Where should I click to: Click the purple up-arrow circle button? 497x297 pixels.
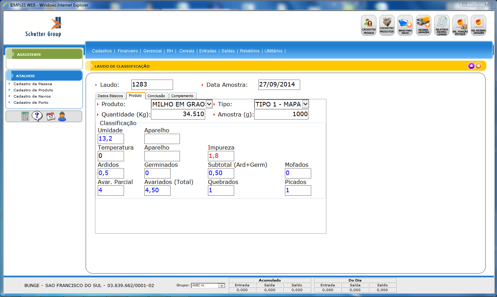tap(471, 66)
